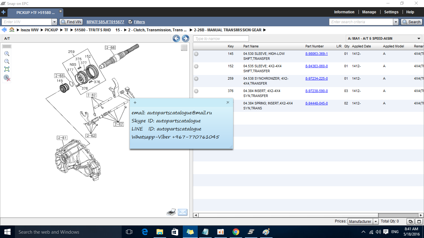
Task: Expand row for key 145 sleeve
Action: 196,54
